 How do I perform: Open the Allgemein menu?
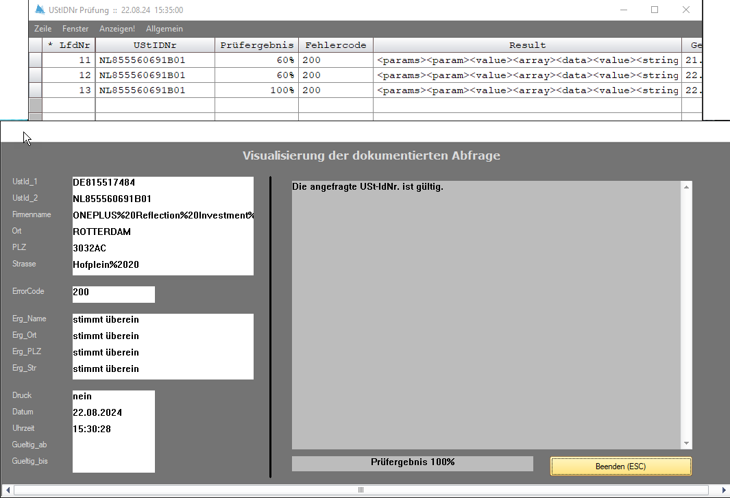coord(165,29)
